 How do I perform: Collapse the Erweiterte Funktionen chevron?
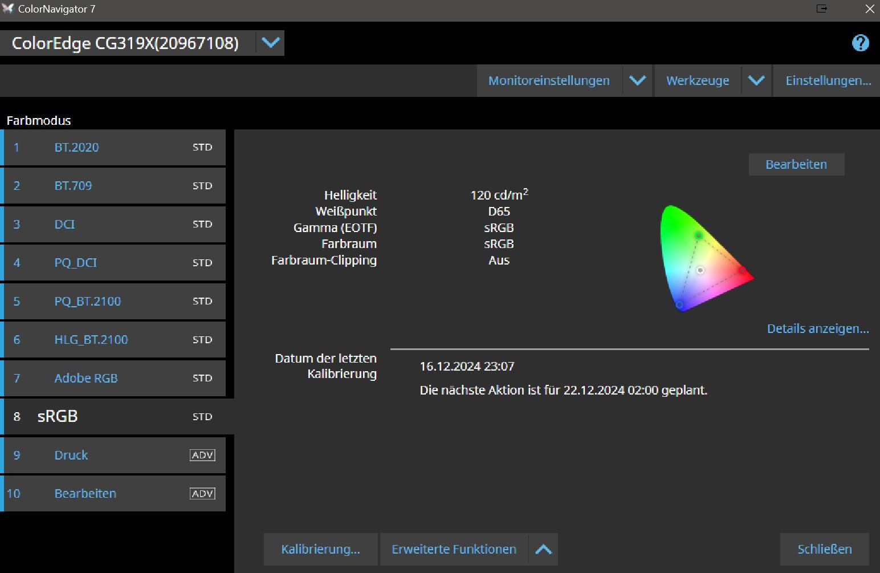click(544, 549)
